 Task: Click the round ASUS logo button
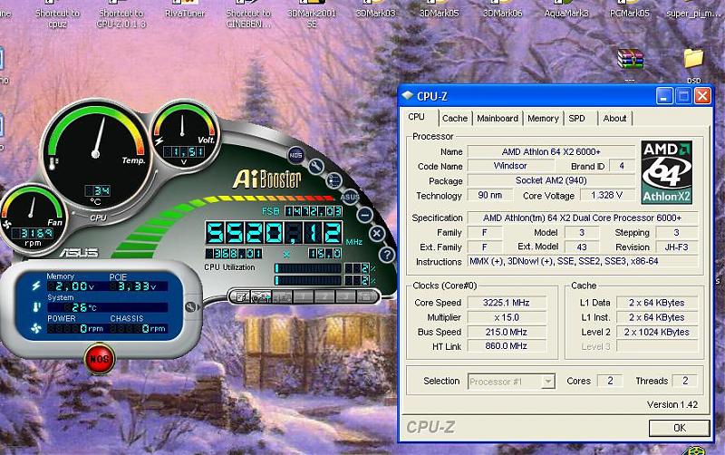pos(350,197)
